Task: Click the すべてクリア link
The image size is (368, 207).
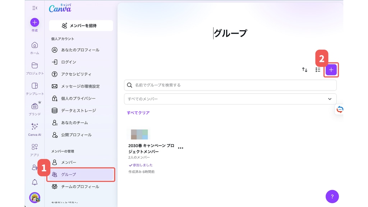Action: (138, 113)
